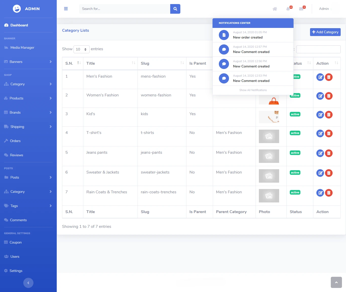
Task: Edit the Men's Fashion category with the pencil icon
Action: tap(320, 77)
